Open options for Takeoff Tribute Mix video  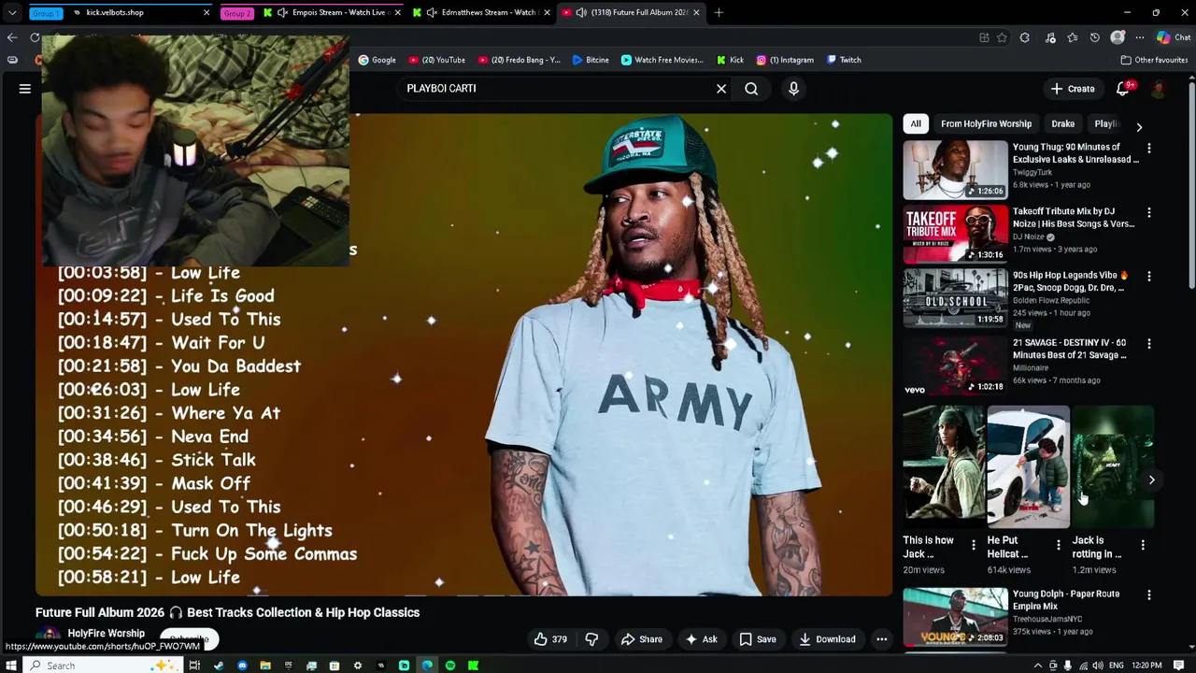click(1149, 213)
